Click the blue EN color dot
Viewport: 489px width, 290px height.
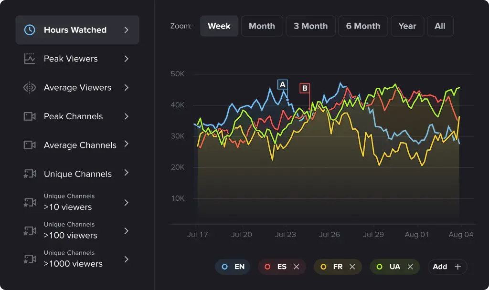click(225, 267)
